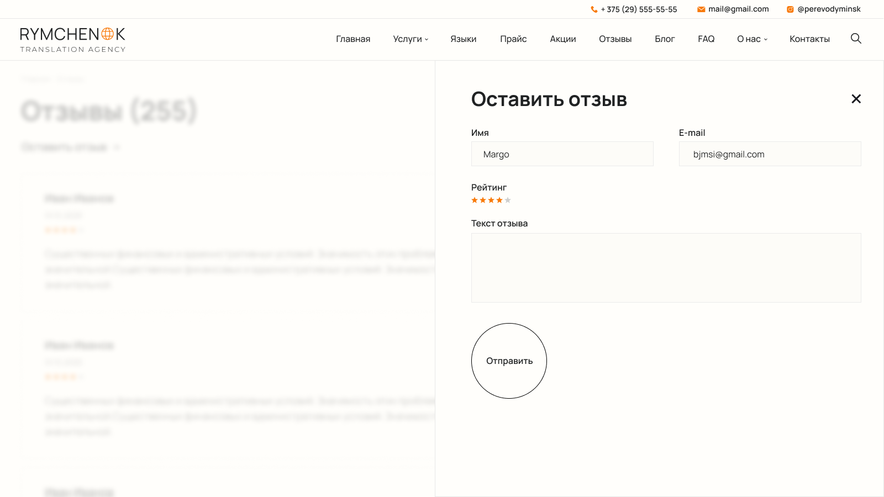Viewport: 884px width, 497px height.
Task: Click the Имя field containing Margo
Action: coord(562,154)
